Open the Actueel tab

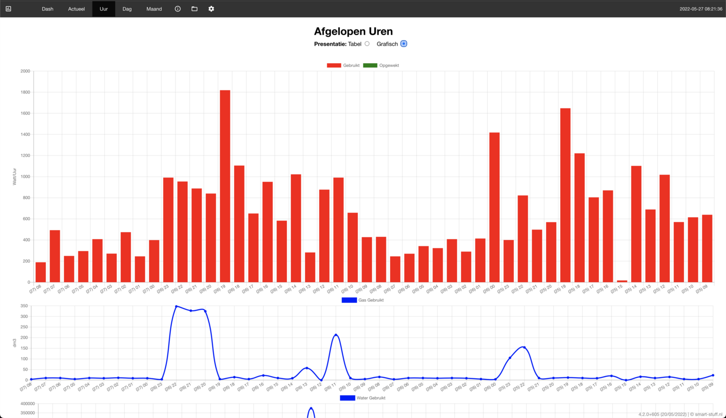tap(76, 9)
